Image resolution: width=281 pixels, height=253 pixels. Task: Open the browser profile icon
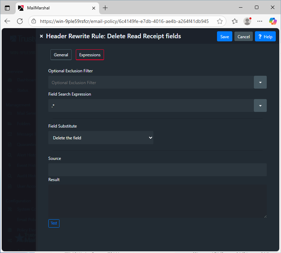point(247,21)
